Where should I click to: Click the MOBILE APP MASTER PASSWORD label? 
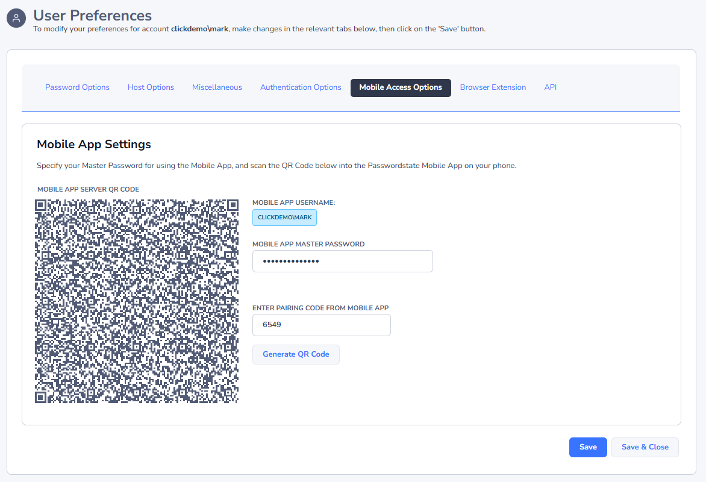[308, 244]
